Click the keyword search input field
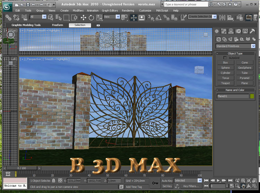Image resolution: width=260 pixels, height=193 pixels. point(186,5)
